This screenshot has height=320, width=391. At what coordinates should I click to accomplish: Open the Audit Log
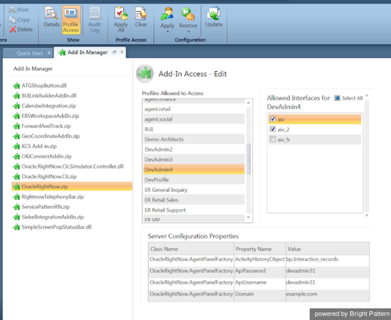pyautogui.click(x=95, y=20)
